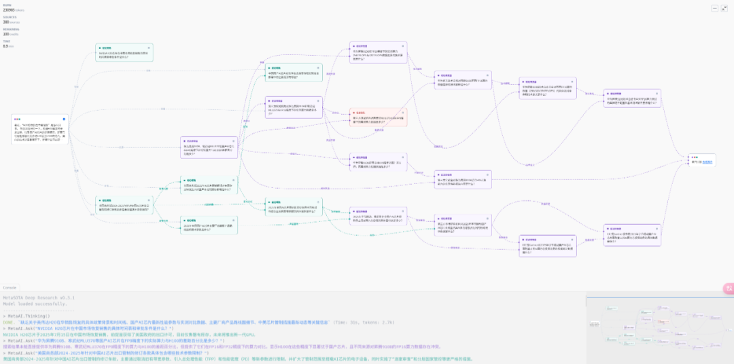Select the BURN 230985 tokens stat
Image resolution: width=734 pixels, height=364 pixels.
(x=14, y=8)
